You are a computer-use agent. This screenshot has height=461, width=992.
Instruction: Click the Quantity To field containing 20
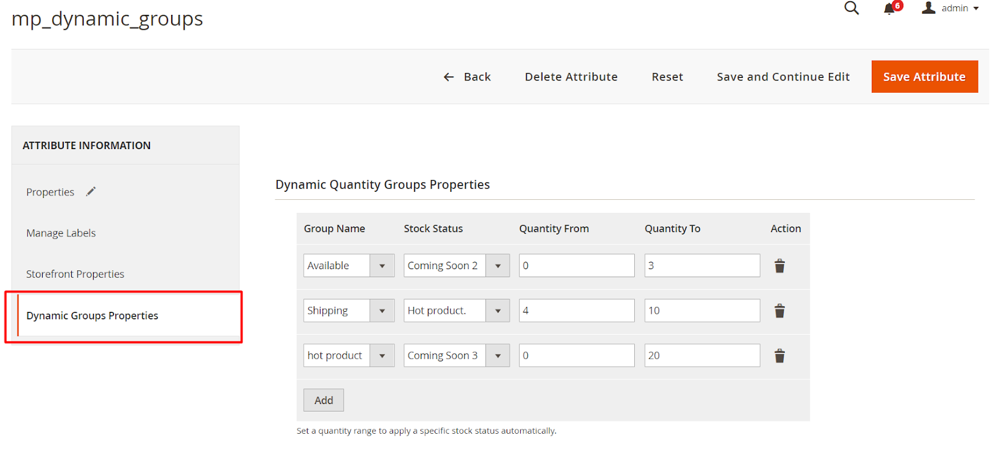click(x=702, y=356)
